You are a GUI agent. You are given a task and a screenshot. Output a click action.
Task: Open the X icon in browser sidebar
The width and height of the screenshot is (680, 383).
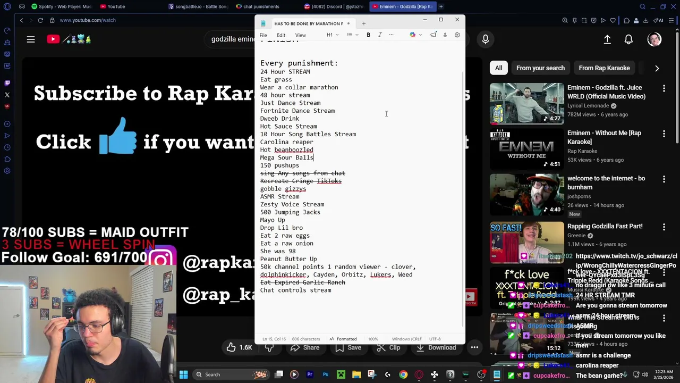(7, 95)
